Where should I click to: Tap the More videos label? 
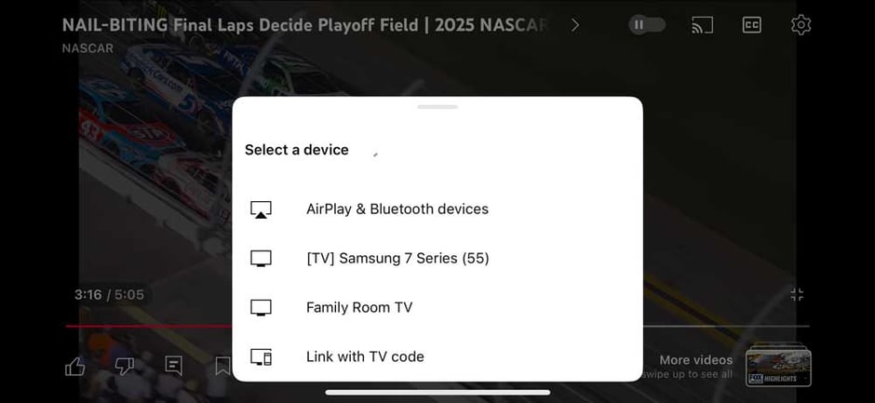point(695,360)
